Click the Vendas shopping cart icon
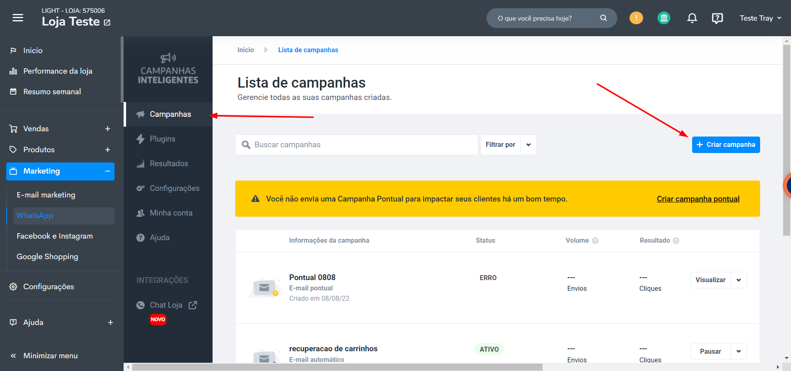Viewport: 791px width, 371px height. pyautogui.click(x=13, y=129)
